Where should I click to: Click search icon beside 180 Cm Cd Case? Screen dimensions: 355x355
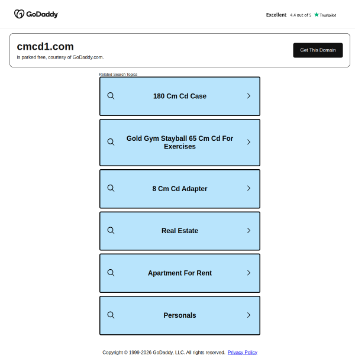[111, 96]
